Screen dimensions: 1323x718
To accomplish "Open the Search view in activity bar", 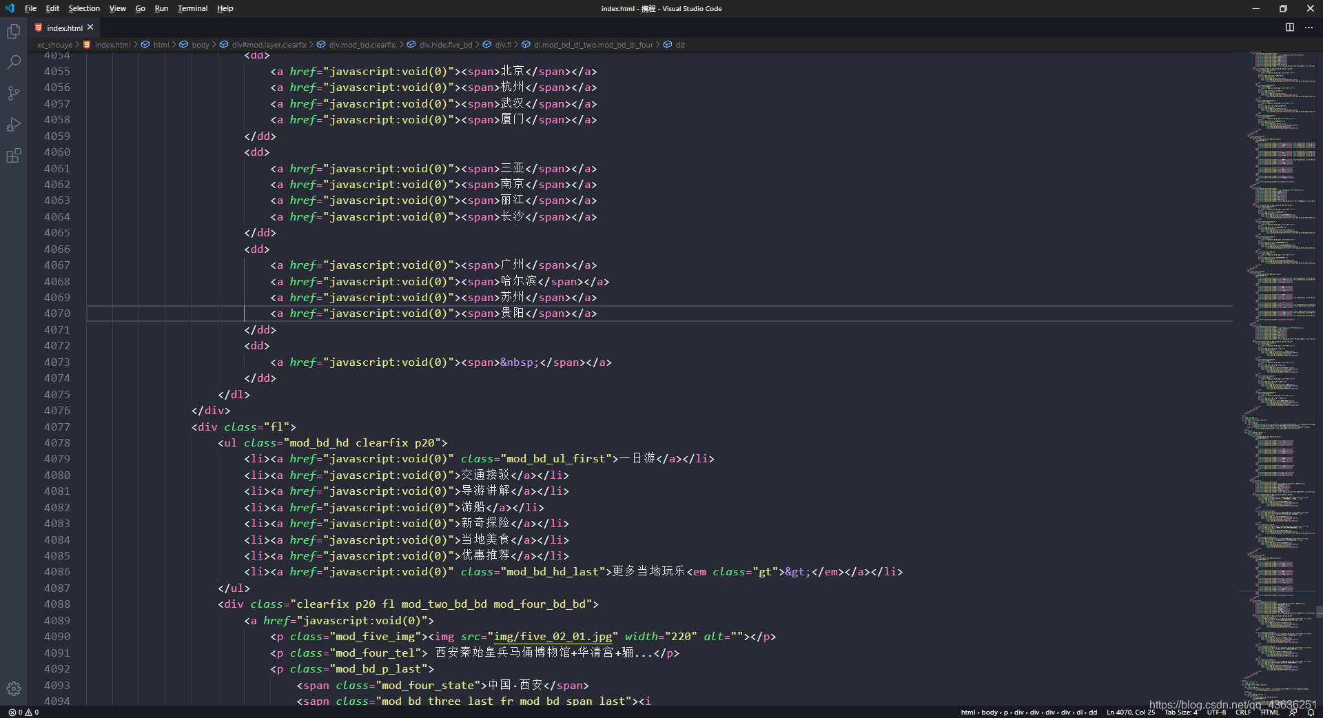I will (14, 62).
